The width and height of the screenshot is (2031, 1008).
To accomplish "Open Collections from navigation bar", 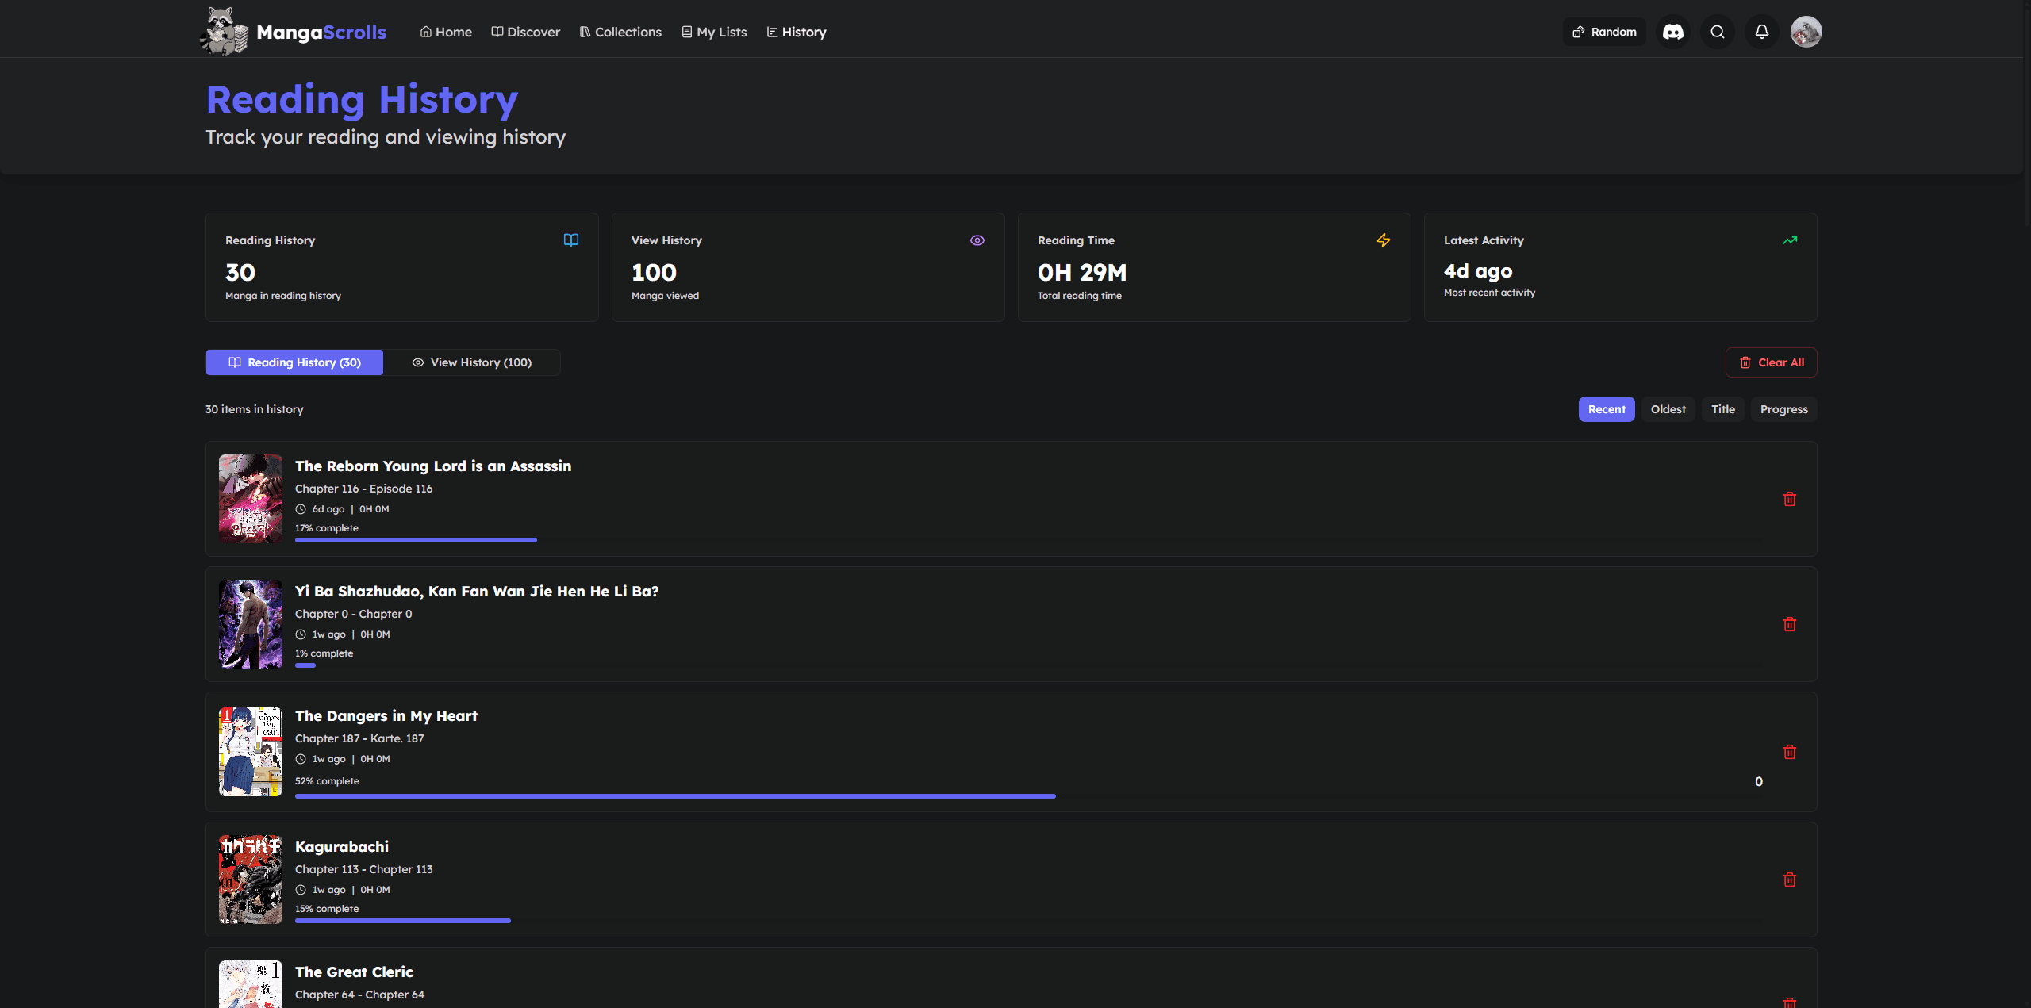I will tap(620, 32).
